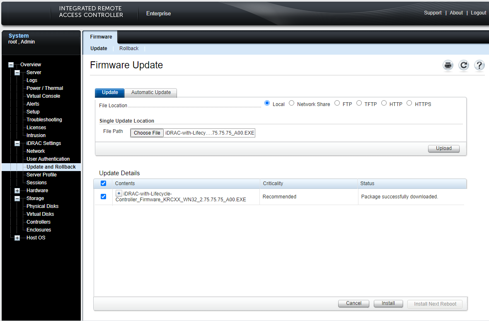This screenshot has height=321, width=489.
Task: Open Logs in the navigation tree
Action: click(32, 80)
